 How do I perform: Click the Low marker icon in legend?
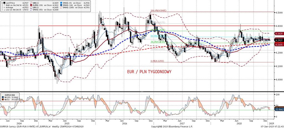[4, 10]
